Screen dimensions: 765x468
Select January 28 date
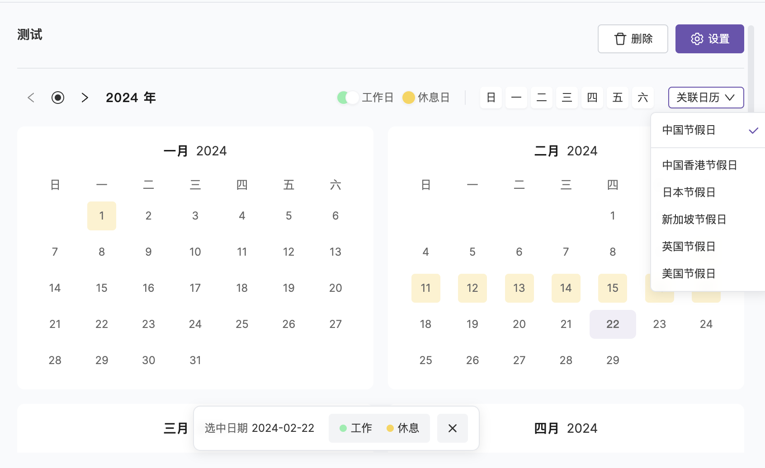point(55,360)
